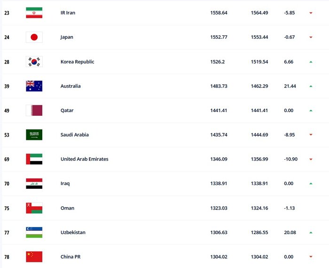This screenshot has height=268, width=329.
Task: Open the Japan team link
Action: (67, 37)
